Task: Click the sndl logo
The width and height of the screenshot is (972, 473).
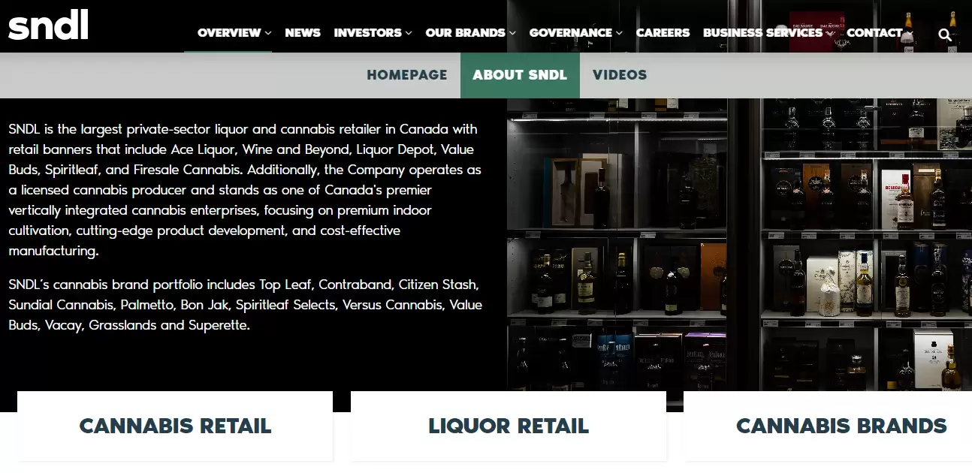Action: 48,25
